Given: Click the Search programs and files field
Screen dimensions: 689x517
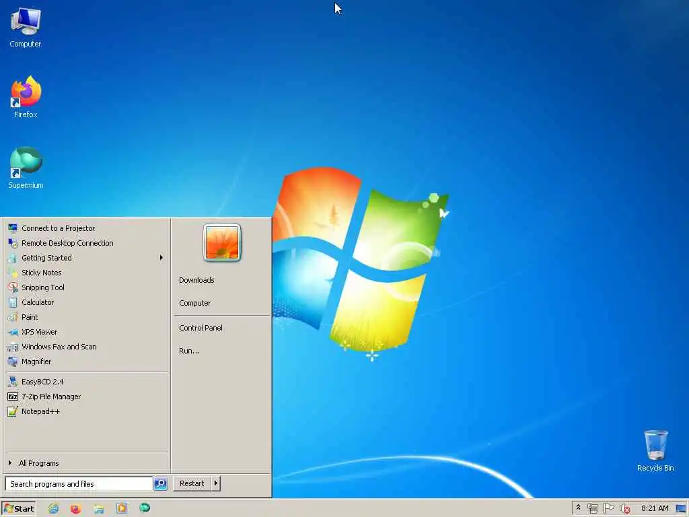Looking at the screenshot, I should pos(79,483).
